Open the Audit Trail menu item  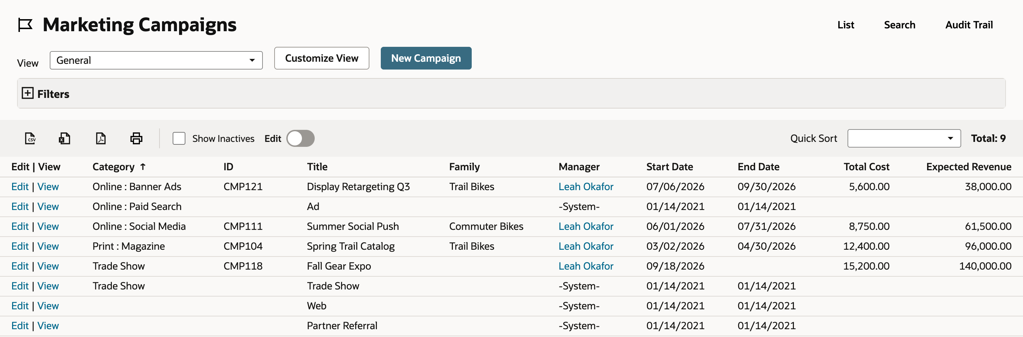(x=969, y=25)
